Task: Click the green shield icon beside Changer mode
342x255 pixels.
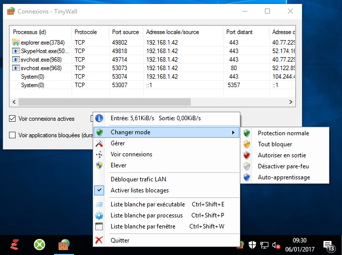Action: [x=99, y=132]
